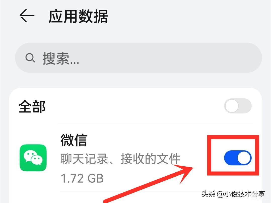Tap the smaller chat bubble in WeChat logo

(x=37, y=160)
